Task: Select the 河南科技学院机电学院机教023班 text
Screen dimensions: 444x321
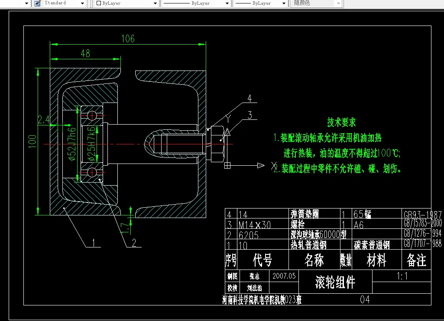Action: [x=262, y=300]
